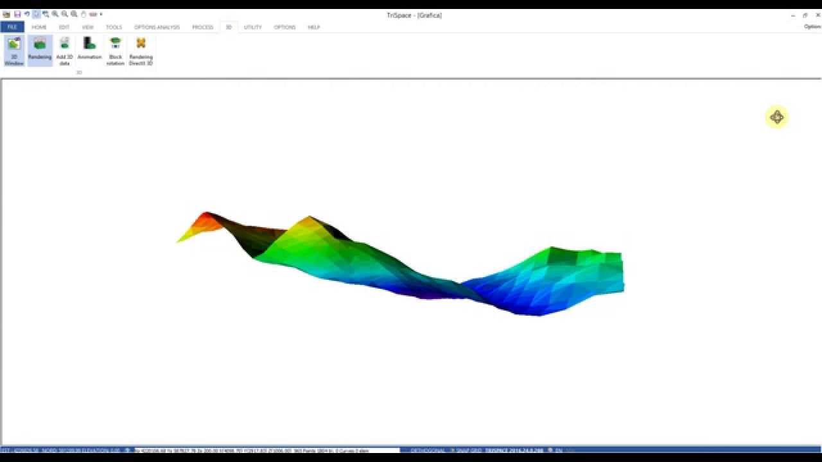The width and height of the screenshot is (822, 462).
Task: Open the 3D Window tool
Action: click(14, 51)
